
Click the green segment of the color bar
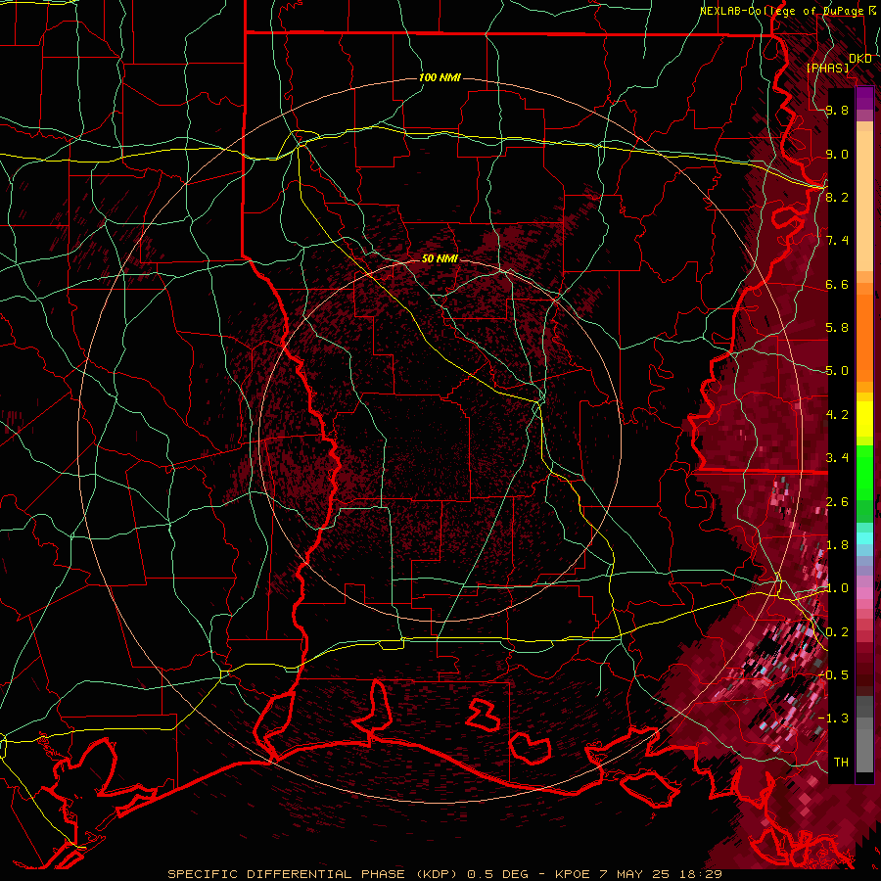click(x=864, y=483)
